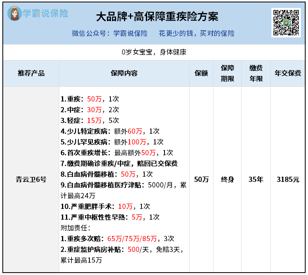
Task: Click the 累计最高15万 text
Action: [81, 260]
